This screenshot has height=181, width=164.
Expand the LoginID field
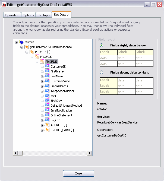(x=42, y=121)
